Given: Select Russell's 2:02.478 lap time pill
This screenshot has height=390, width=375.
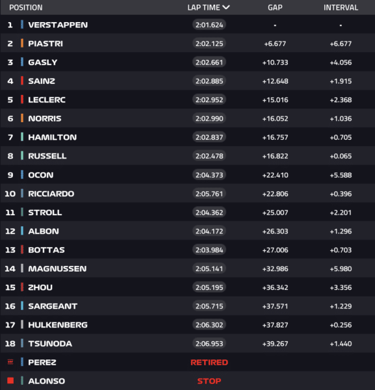Looking at the screenshot, I should tap(209, 156).
